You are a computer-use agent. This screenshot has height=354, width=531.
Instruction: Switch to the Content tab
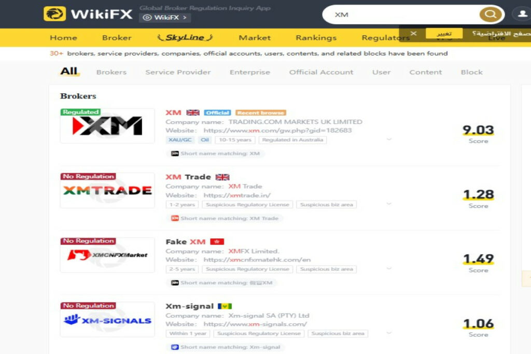[426, 72]
